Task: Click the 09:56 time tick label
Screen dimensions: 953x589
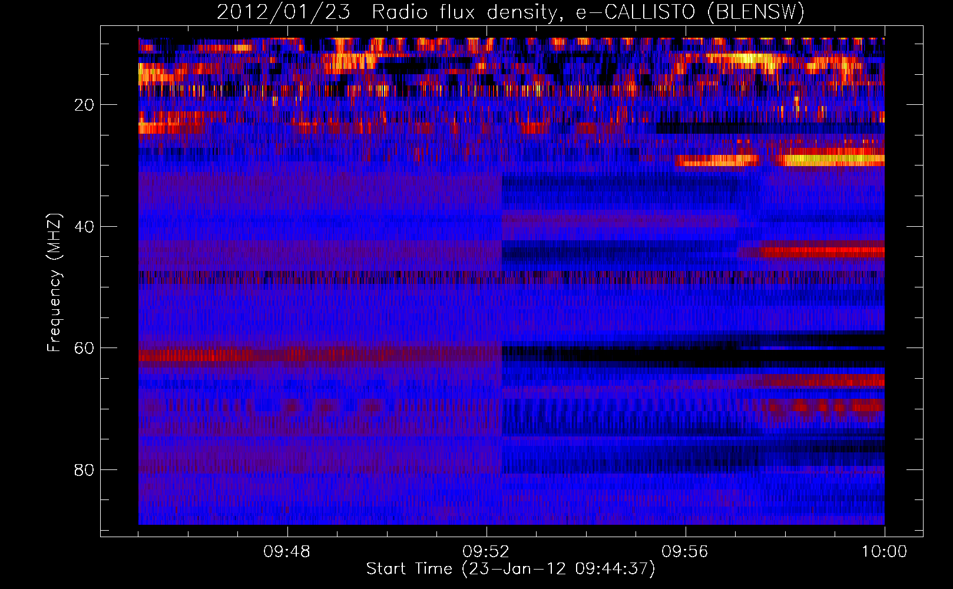Action: [x=685, y=552]
